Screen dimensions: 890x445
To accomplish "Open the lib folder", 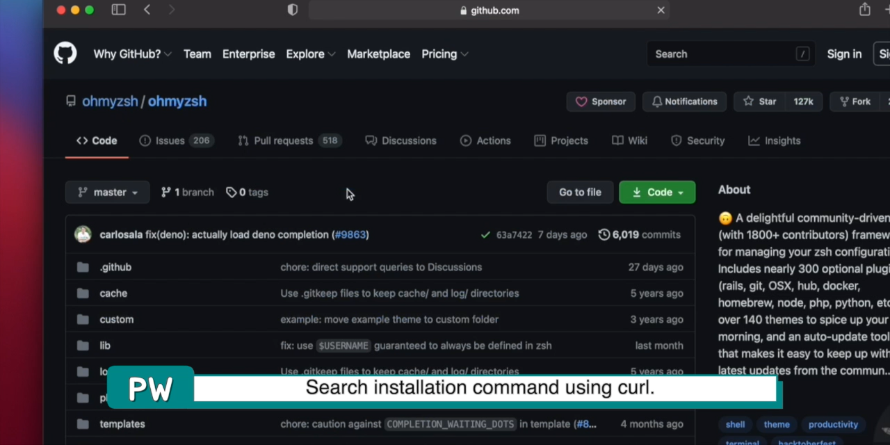I will [x=105, y=346].
